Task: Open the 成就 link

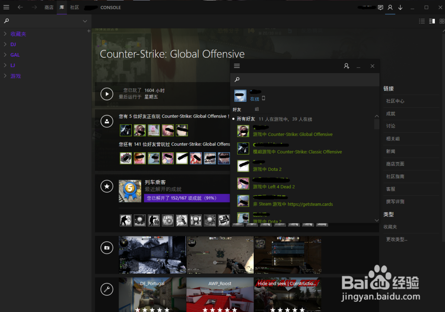Action: [x=391, y=114]
